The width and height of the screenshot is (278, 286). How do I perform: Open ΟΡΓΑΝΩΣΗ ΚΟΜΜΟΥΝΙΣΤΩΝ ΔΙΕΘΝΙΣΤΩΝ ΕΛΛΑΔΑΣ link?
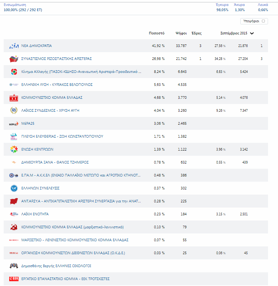[x=73, y=253]
